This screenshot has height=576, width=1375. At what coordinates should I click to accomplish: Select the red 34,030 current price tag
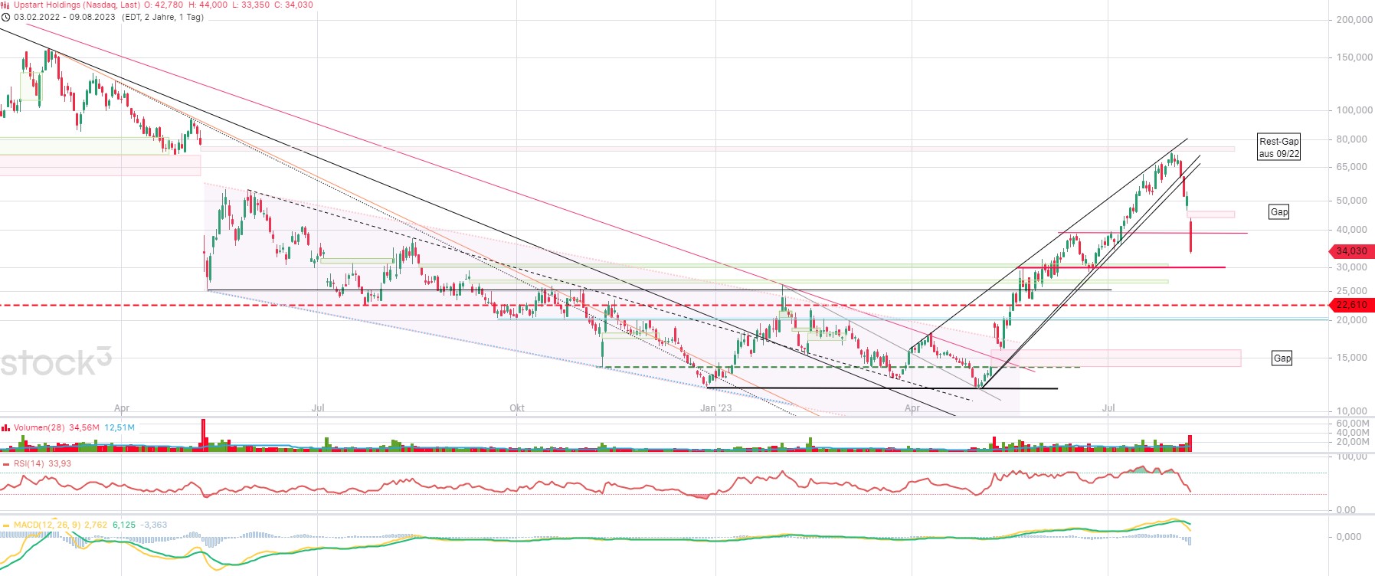coord(1351,251)
